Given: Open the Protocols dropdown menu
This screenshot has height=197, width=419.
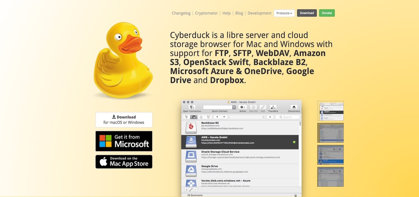Looking at the screenshot, I should tap(284, 13).
